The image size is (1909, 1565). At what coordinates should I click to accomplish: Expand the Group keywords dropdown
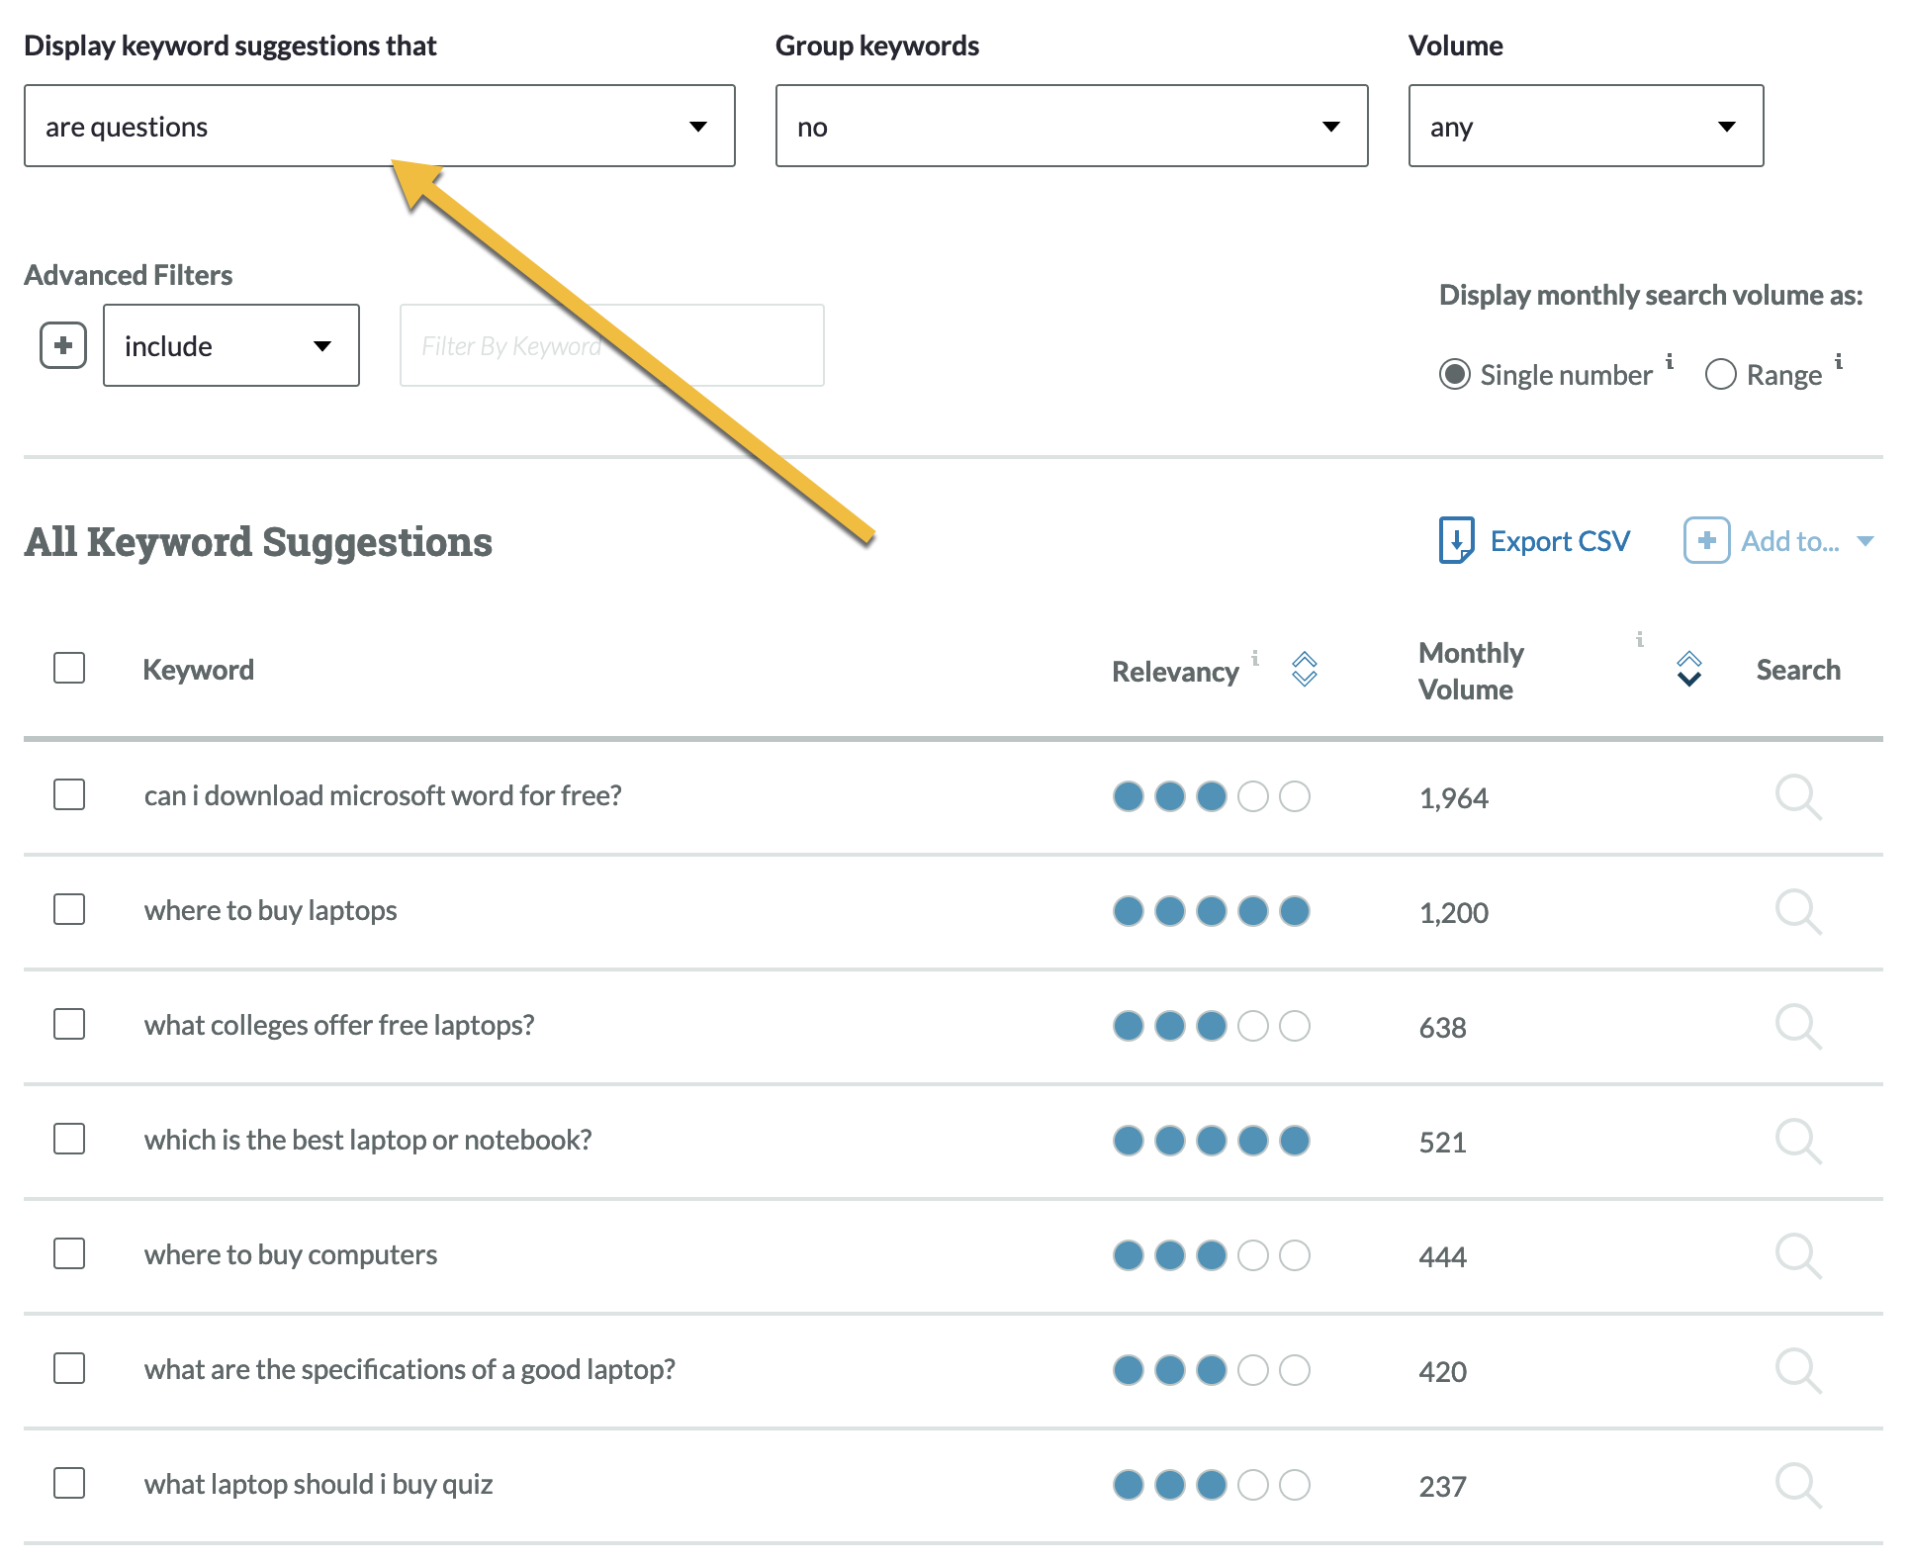tap(1071, 126)
